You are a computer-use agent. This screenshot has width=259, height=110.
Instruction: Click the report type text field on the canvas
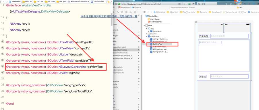point(229,36)
